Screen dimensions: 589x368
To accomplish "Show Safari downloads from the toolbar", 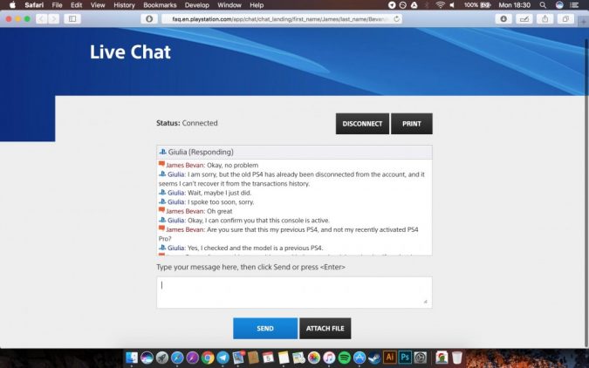I will click(x=504, y=18).
